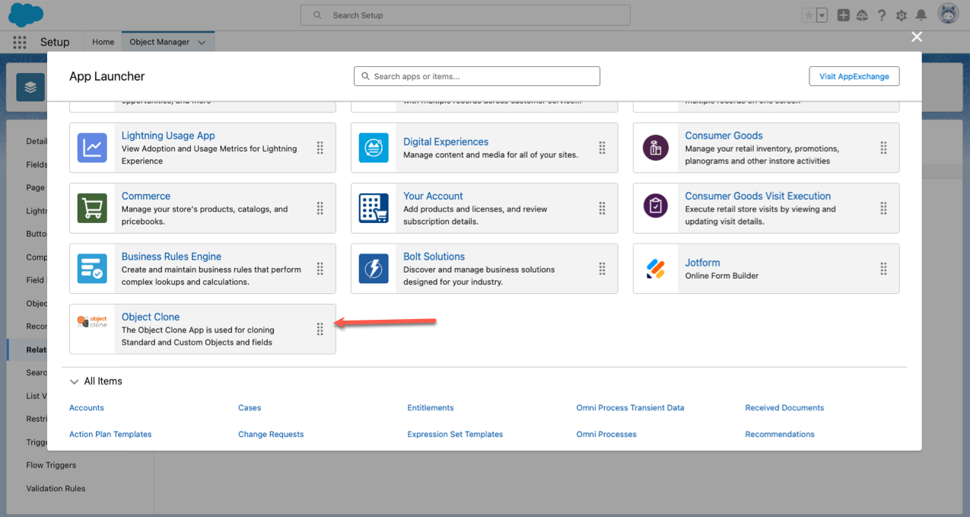Expand the Object Manager tab dropdown
Screen dimensions: 970x517
pyautogui.click(x=202, y=43)
